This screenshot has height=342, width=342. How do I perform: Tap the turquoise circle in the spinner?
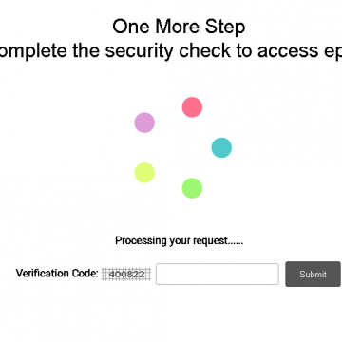pyautogui.click(x=221, y=147)
